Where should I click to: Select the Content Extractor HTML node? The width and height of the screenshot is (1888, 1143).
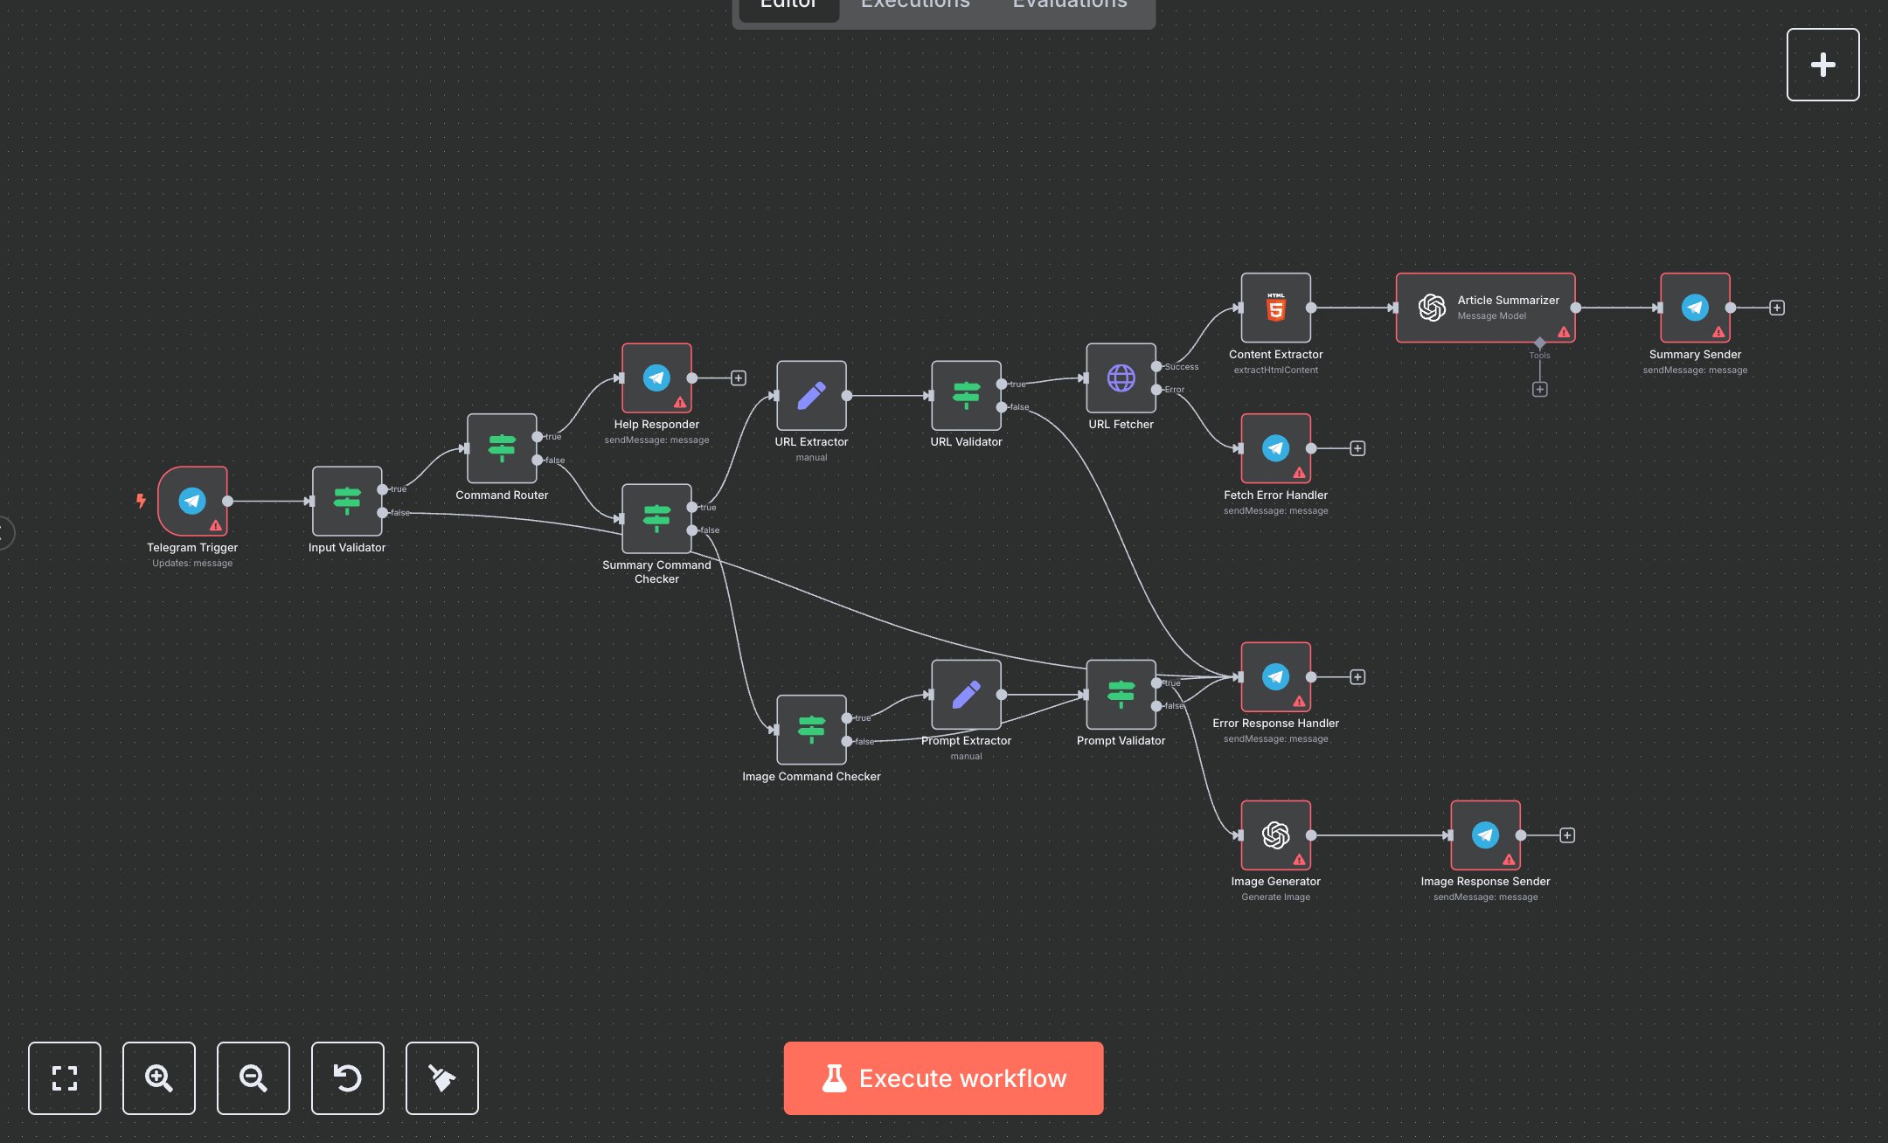[x=1275, y=308]
